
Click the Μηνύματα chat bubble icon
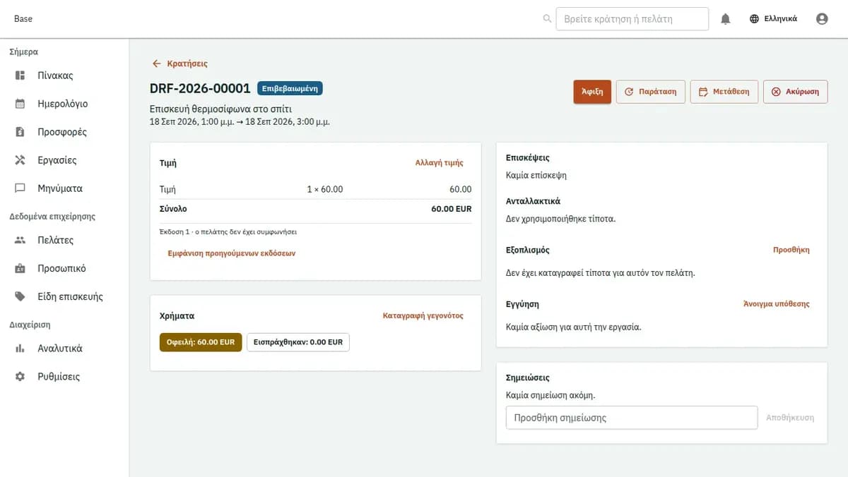click(x=20, y=188)
